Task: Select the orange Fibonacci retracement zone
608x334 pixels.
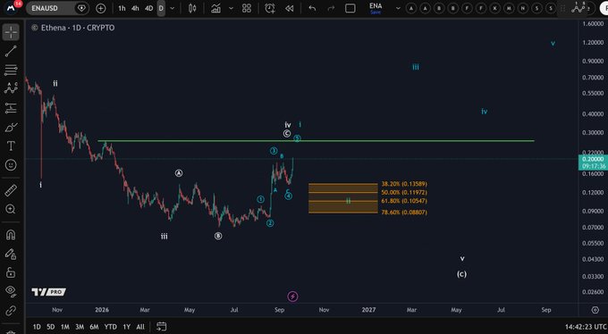Action: pyautogui.click(x=342, y=198)
